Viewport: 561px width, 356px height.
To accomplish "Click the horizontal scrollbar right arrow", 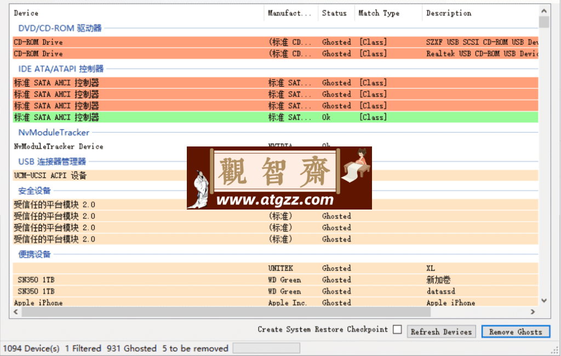I will pos(533,312).
